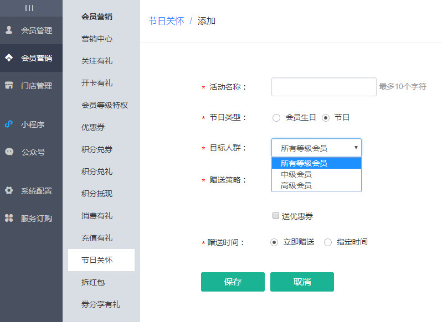Viewport: 442px width, 322px height.
Task: Click the 小程序 mini-program icon
Action: (x=9, y=124)
